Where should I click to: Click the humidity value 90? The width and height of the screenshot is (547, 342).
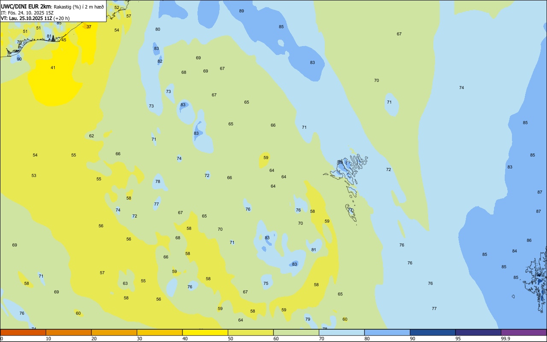pyautogui.click(x=19, y=59)
